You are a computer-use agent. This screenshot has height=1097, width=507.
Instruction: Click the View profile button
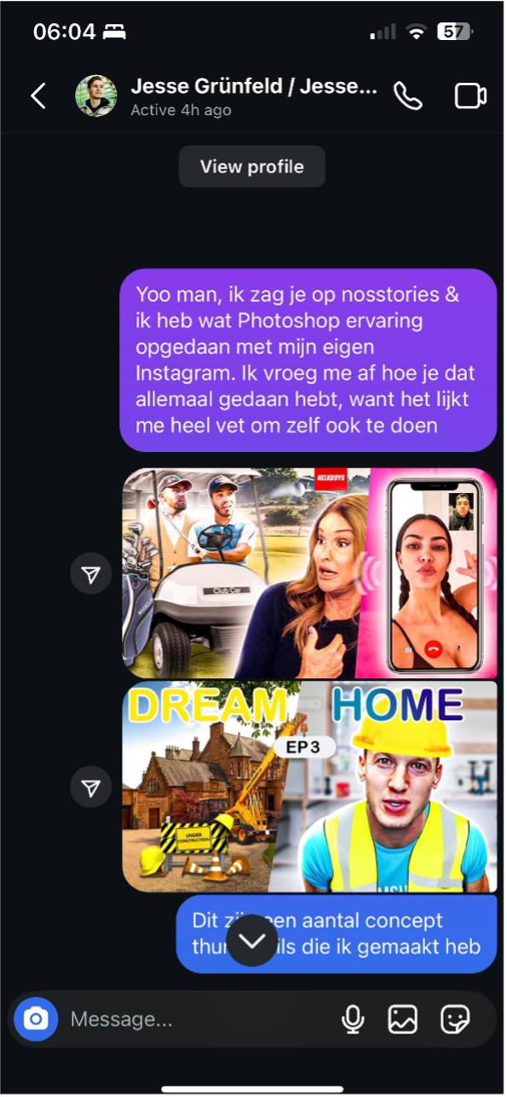click(x=251, y=166)
